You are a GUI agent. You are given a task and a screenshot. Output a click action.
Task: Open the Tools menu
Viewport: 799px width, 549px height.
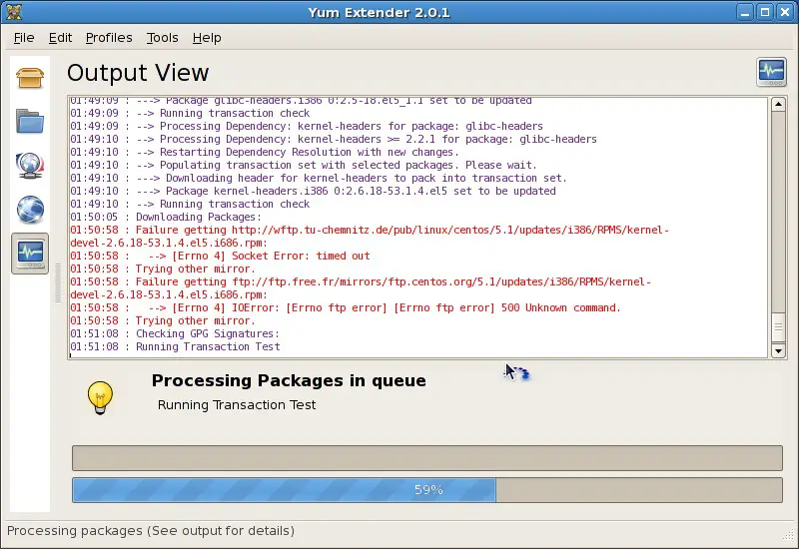click(162, 38)
